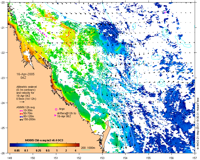Image resolution: width=200 pixels, height=160 pixels.
Task: Click the 04Z time label under the date
Action: pos(23,77)
